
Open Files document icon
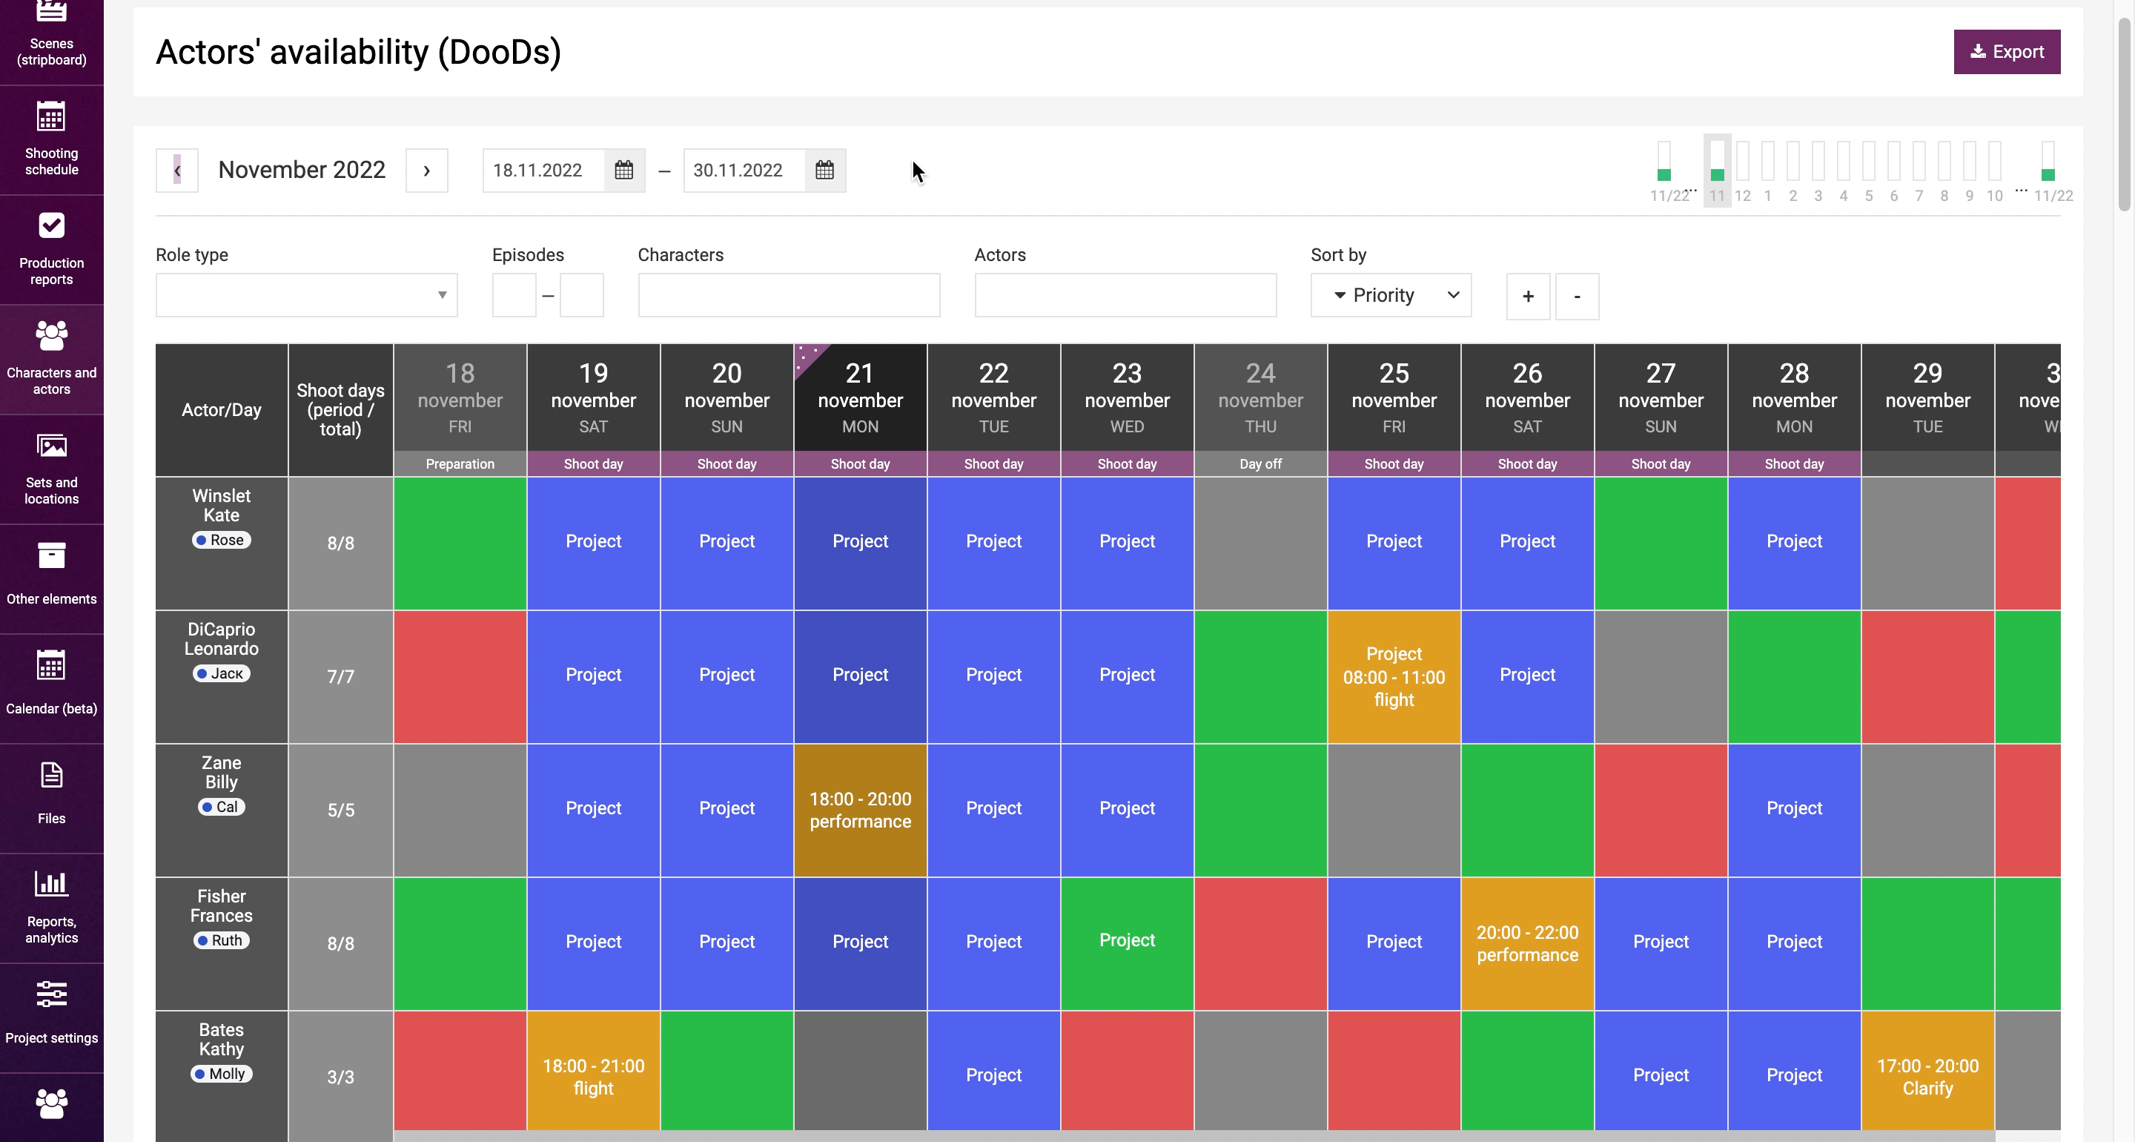pyautogui.click(x=51, y=776)
